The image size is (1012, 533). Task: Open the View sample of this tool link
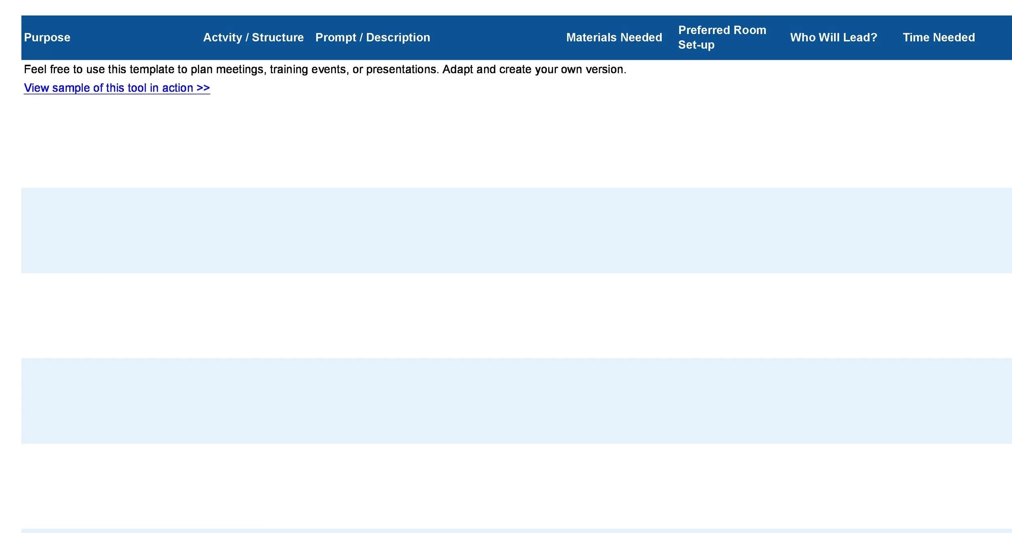(117, 88)
